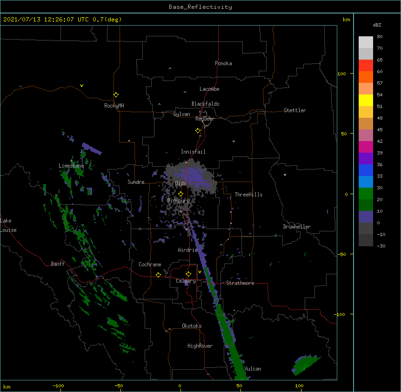Select the green oval echo in southeast corner
Image resolution: width=401 pixels, height=392 pixels.
click(x=306, y=365)
